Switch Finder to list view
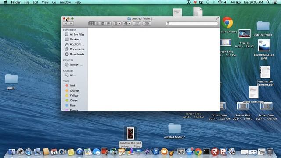Screen dimensions: 281x158 [97, 23]
